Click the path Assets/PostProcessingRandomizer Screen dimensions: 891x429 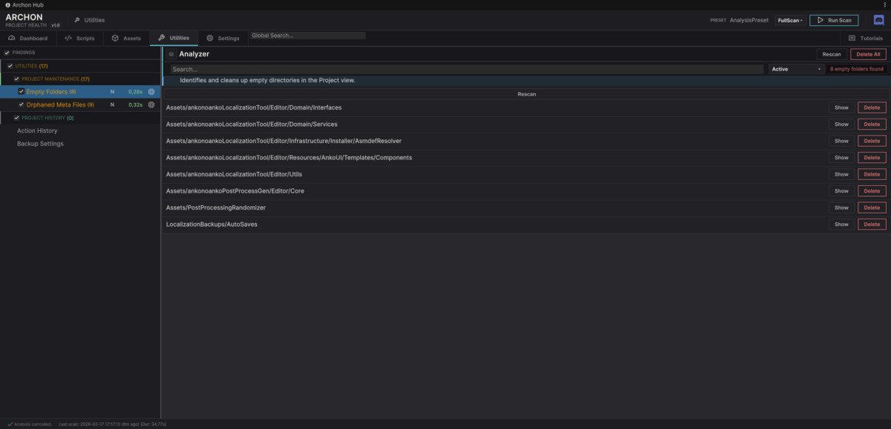(216, 207)
